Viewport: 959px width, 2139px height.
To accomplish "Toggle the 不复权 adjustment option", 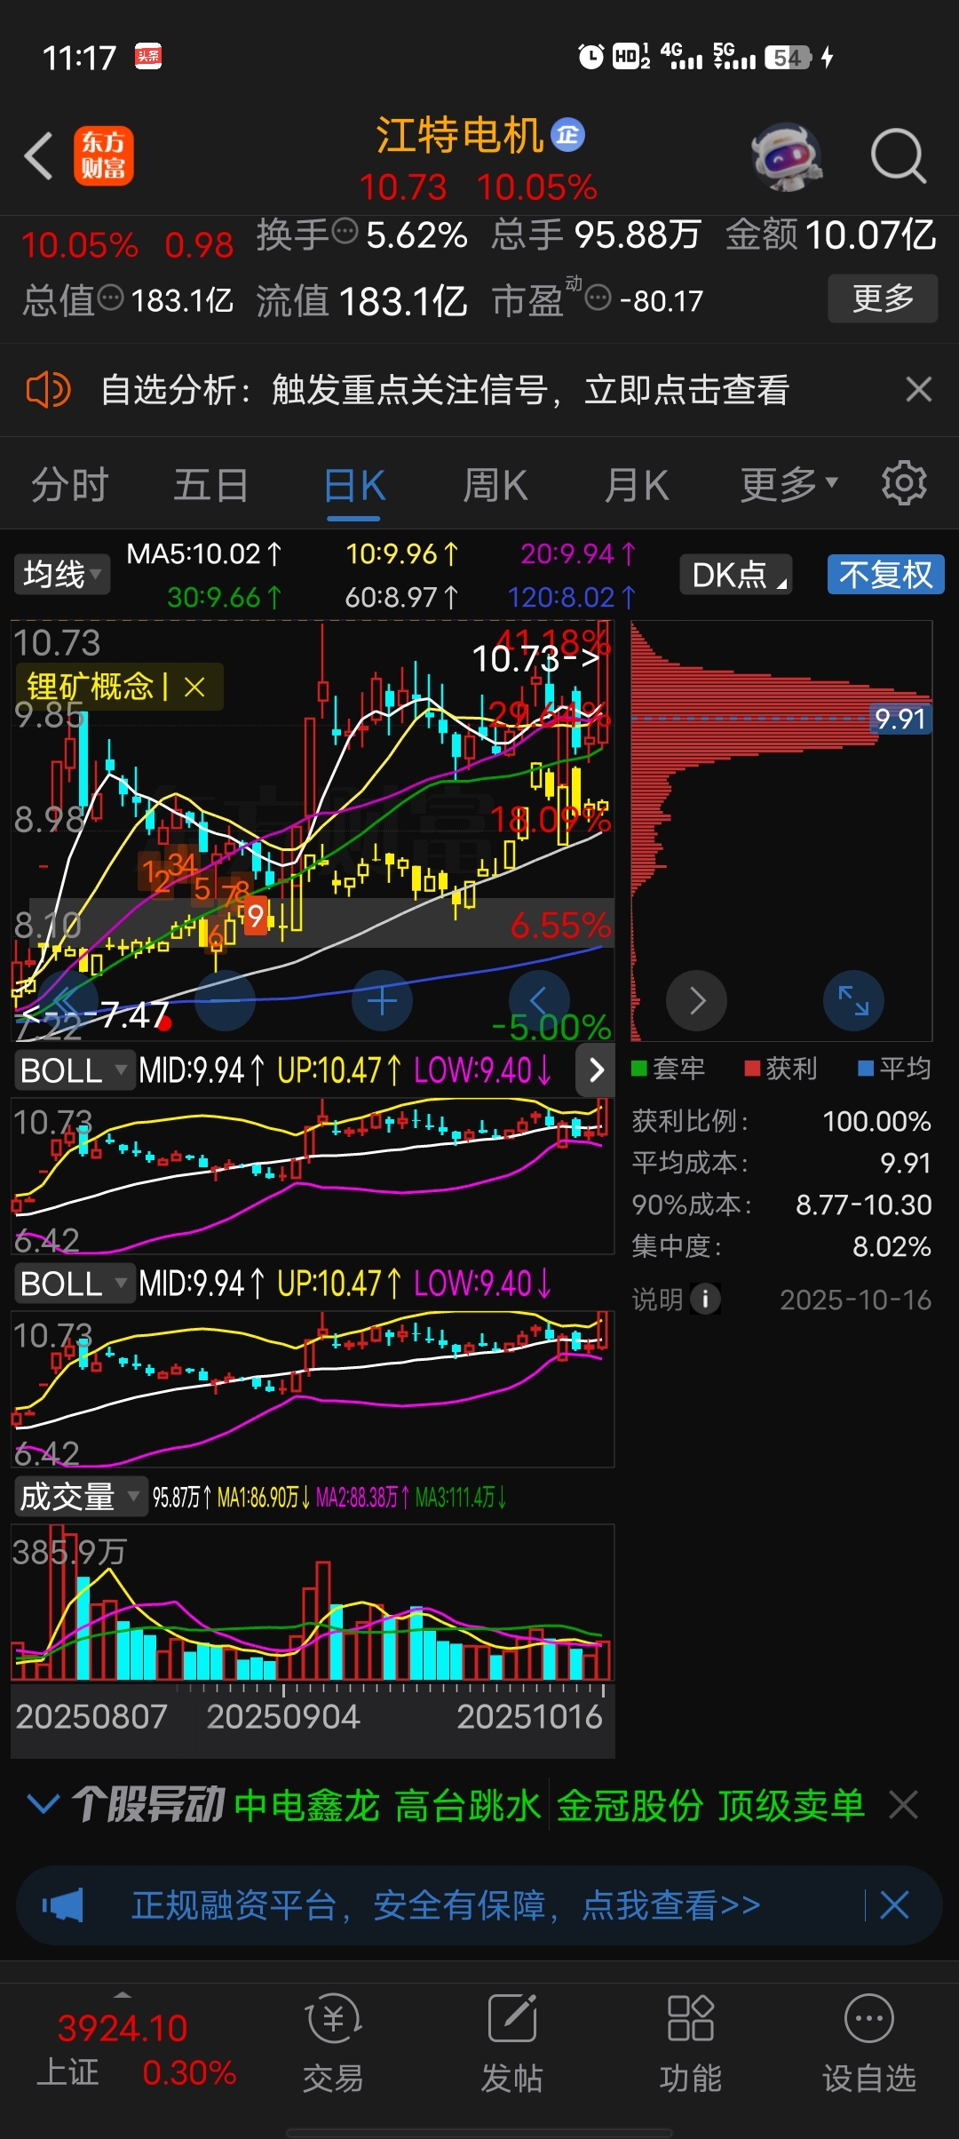I will 885,574.
